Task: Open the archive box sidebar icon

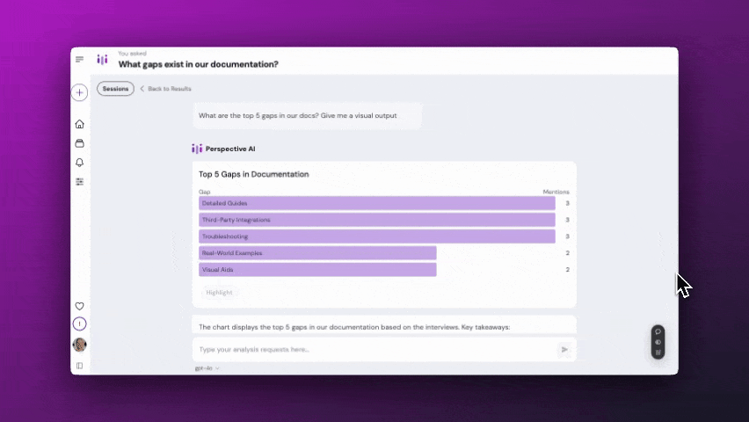Action: tap(79, 143)
